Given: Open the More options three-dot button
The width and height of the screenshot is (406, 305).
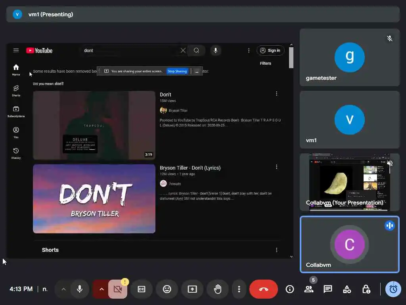Looking at the screenshot, I should [x=239, y=289].
